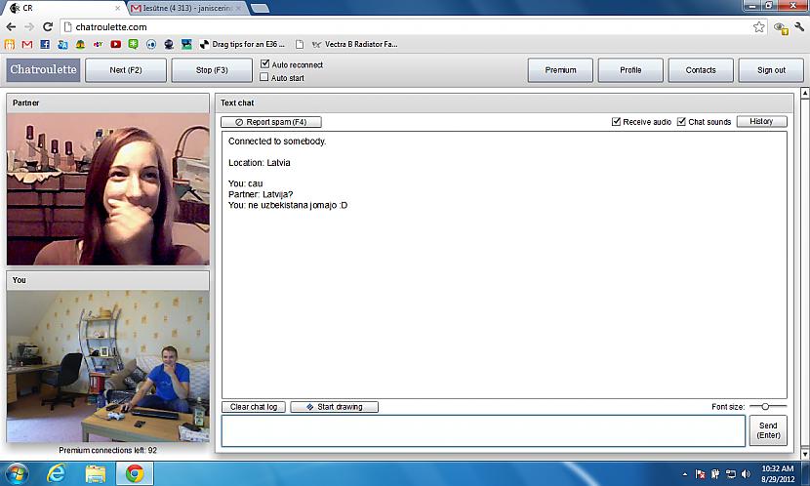
Task: Open the Google Translate bookmark icon
Action: (62, 45)
